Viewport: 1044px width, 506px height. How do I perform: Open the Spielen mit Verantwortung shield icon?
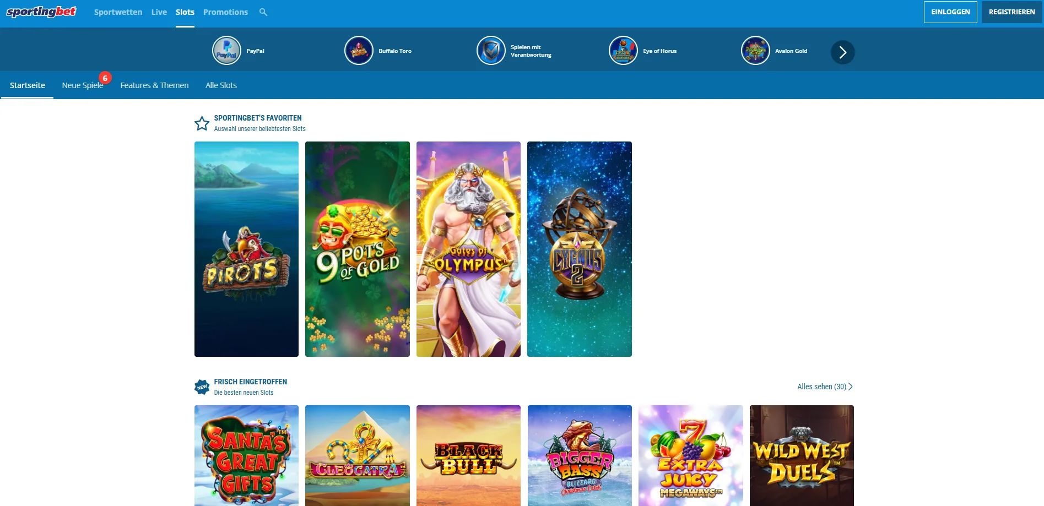pyautogui.click(x=491, y=51)
